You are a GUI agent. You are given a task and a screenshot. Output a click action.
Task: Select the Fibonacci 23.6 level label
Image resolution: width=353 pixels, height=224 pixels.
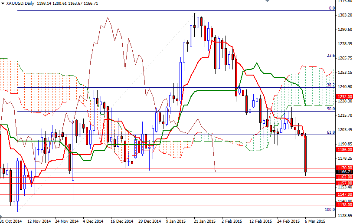(330, 56)
